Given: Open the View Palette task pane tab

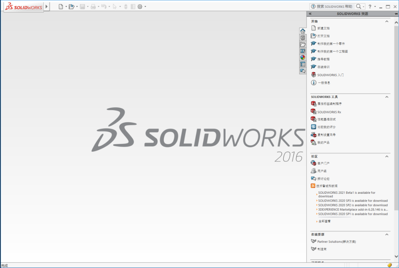Looking at the screenshot, I should point(303,51).
